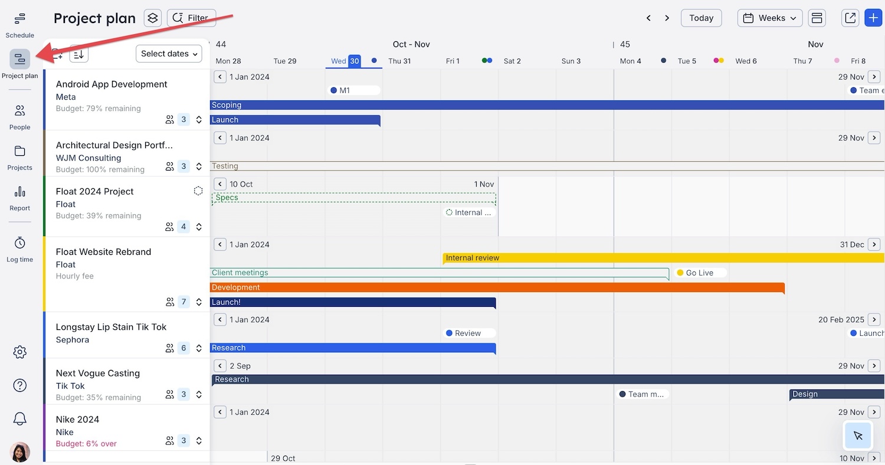Screen dimensions: 885x465
Task: Toggle the row density view button
Action: click(817, 18)
